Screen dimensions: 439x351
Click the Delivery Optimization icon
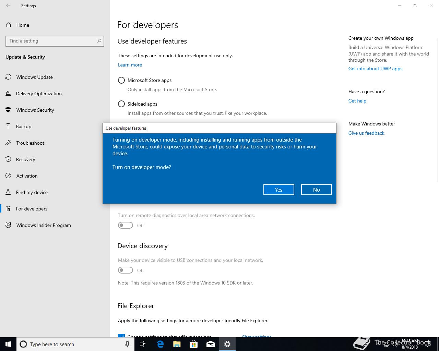8,93
